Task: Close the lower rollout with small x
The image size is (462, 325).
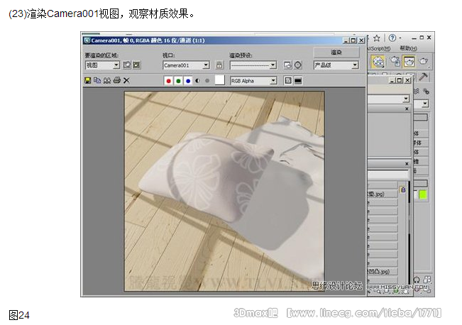Action: coord(407,163)
